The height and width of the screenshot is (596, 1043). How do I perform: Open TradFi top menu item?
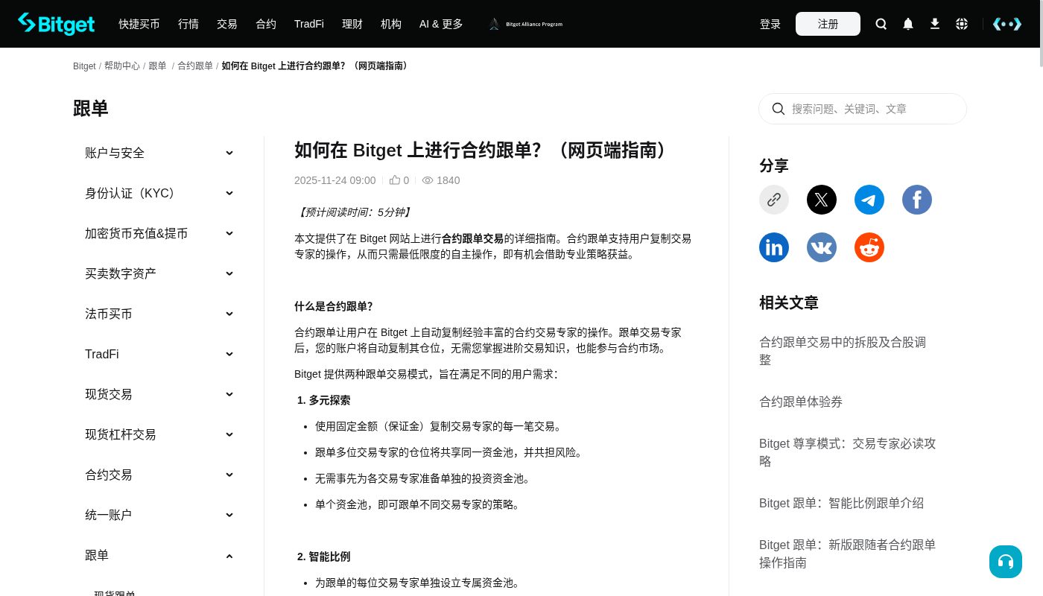(309, 24)
